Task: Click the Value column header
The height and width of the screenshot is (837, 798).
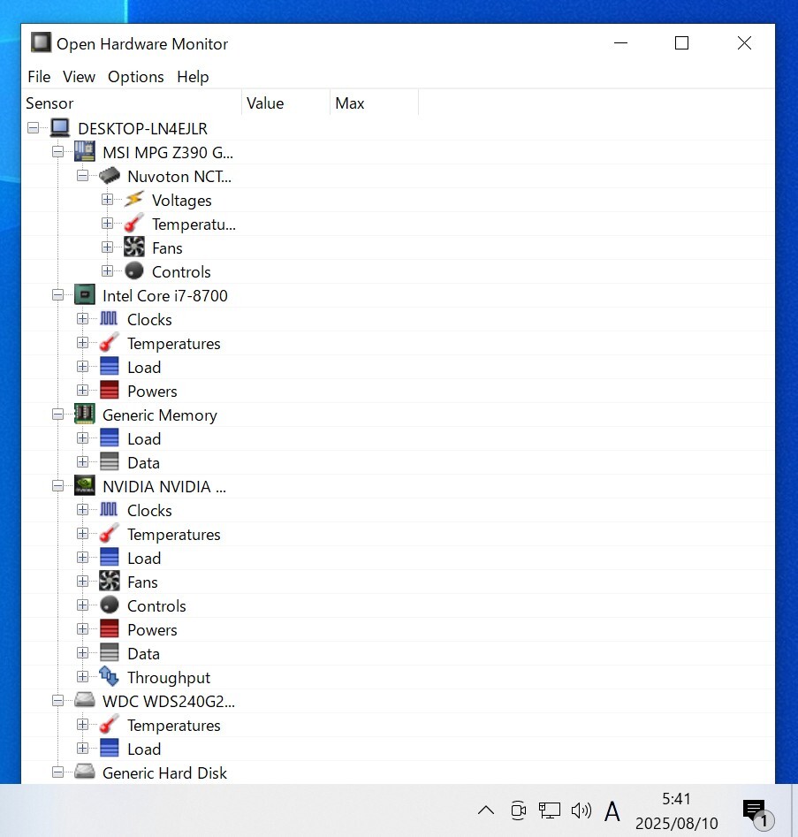Action: pyautogui.click(x=285, y=103)
